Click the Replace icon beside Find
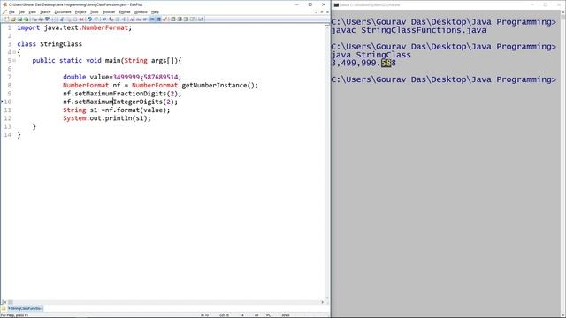 click(x=111, y=19)
